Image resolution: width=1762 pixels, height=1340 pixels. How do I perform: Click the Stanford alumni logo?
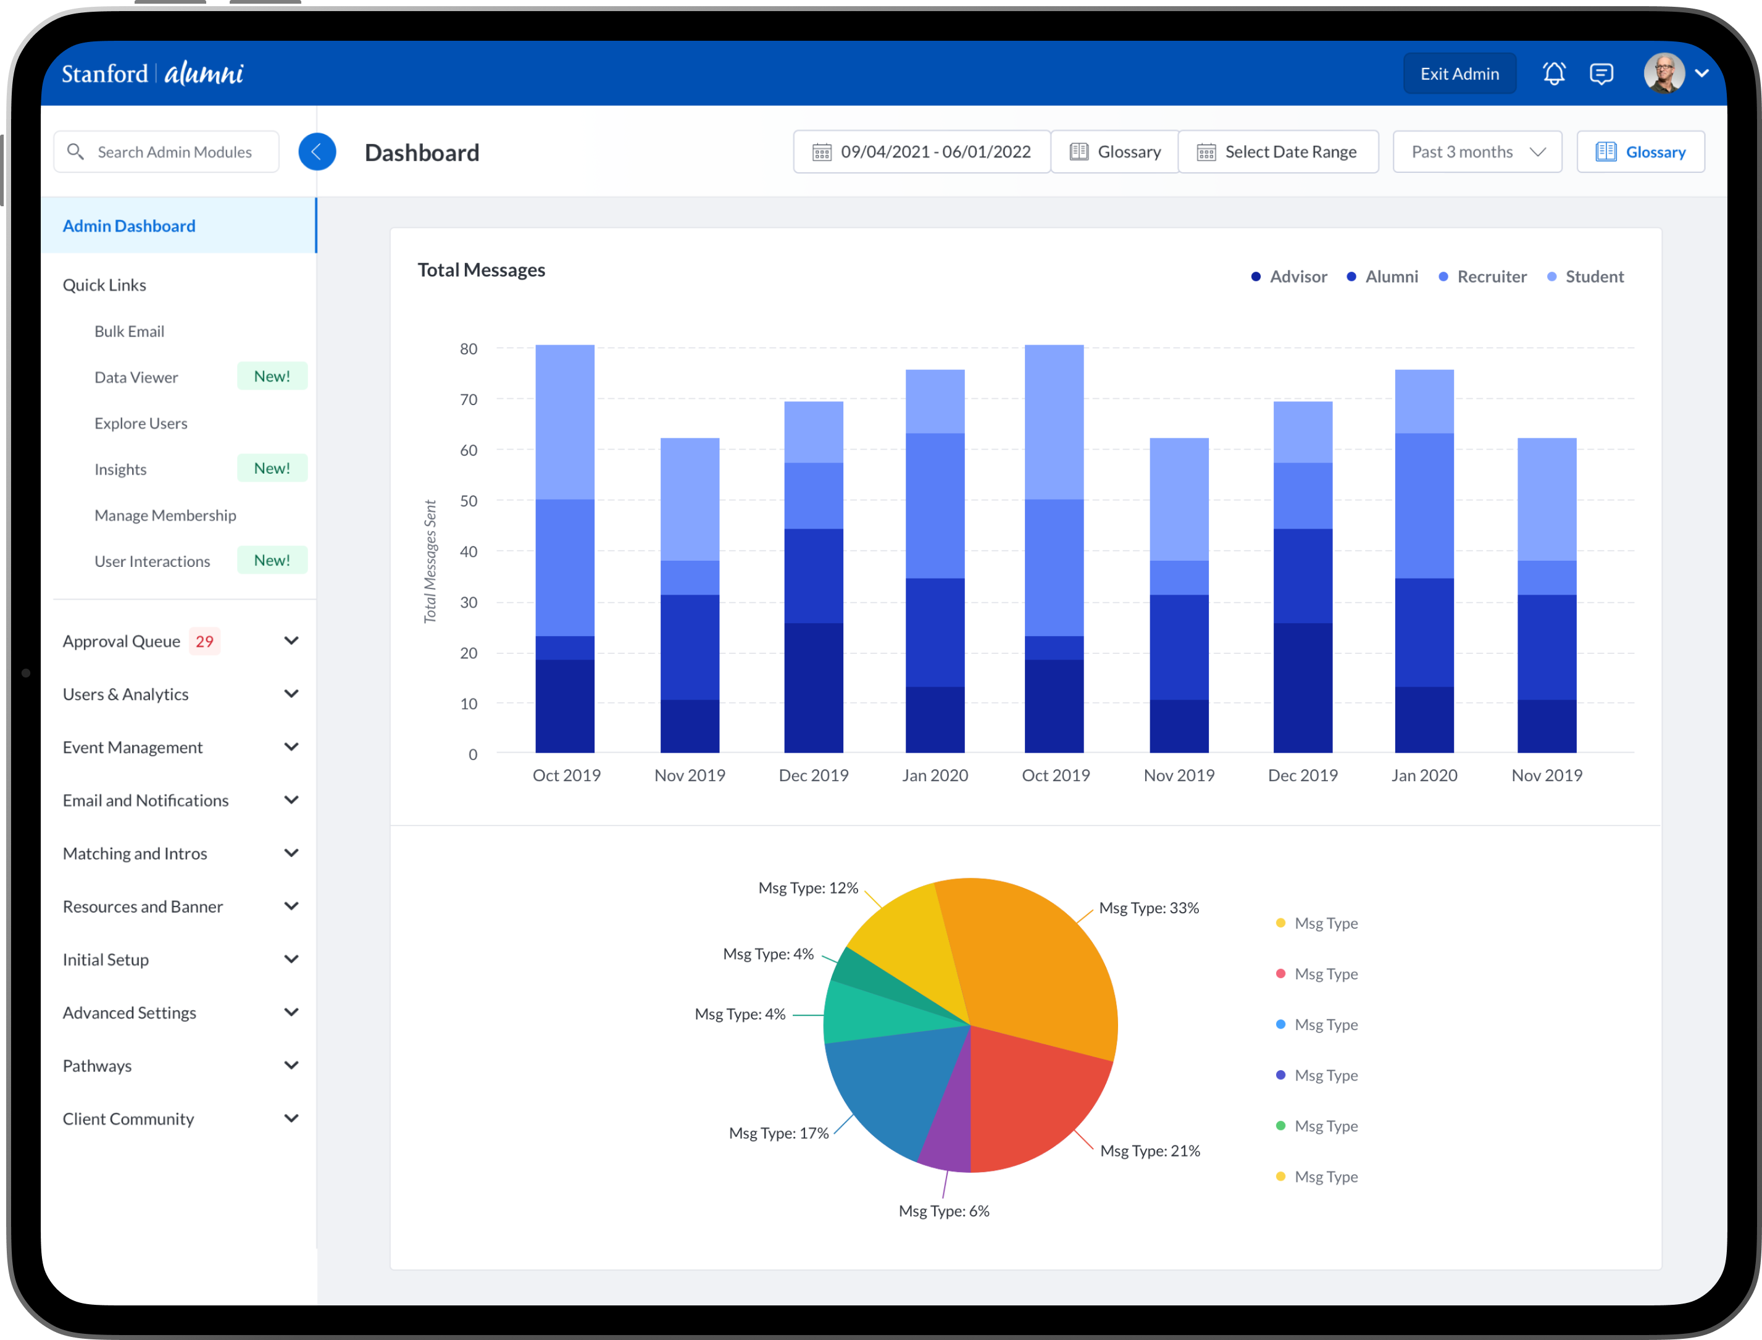click(x=153, y=73)
